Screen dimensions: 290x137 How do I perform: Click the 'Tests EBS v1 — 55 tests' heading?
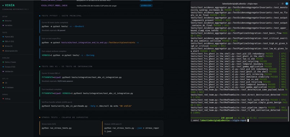tap(67, 67)
